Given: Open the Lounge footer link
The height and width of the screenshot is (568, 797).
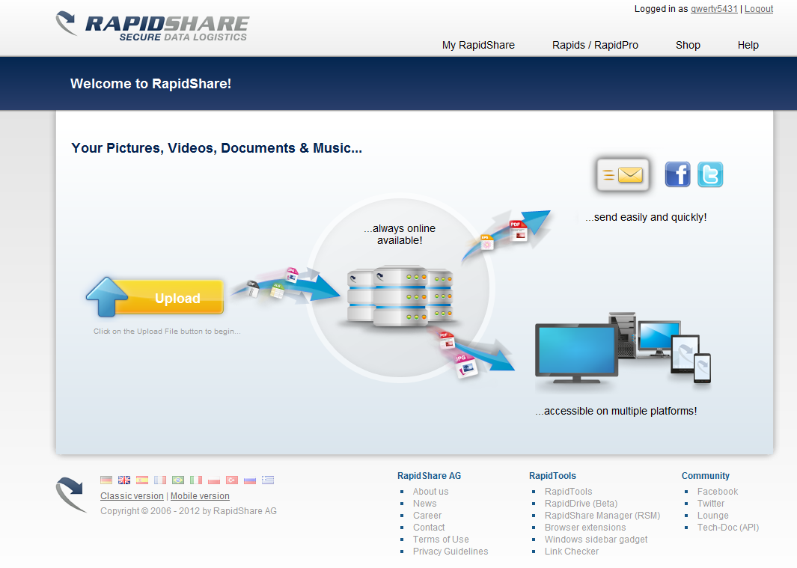Looking at the screenshot, I should point(712,515).
